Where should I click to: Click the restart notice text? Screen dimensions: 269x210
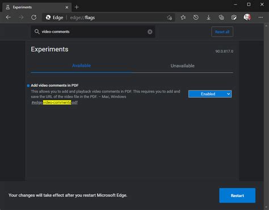click(x=68, y=195)
